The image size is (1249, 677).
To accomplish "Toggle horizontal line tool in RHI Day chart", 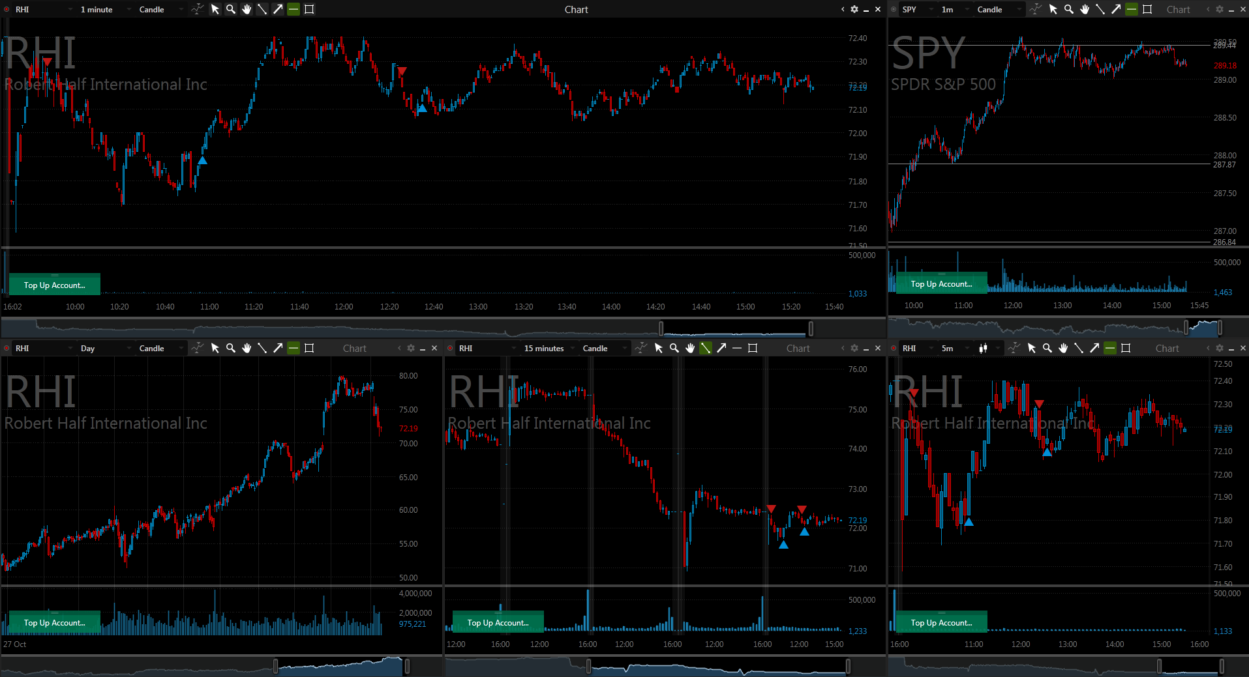I will coord(293,348).
